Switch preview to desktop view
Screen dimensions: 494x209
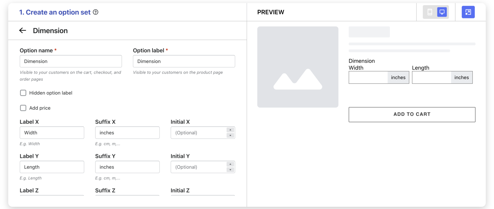click(x=442, y=12)
